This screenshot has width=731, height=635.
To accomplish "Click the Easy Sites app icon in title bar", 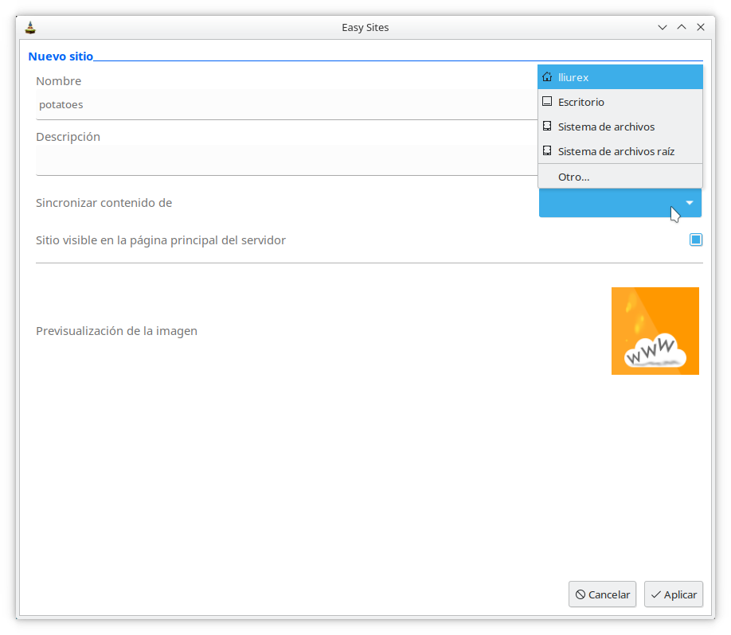I will coord(30,27).
